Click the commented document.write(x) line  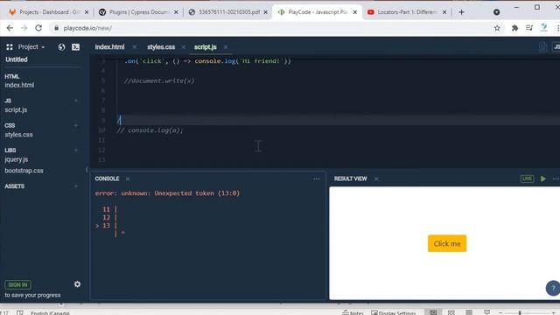159,80
